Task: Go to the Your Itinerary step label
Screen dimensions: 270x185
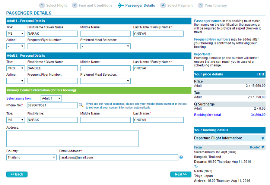Action: 216,6
